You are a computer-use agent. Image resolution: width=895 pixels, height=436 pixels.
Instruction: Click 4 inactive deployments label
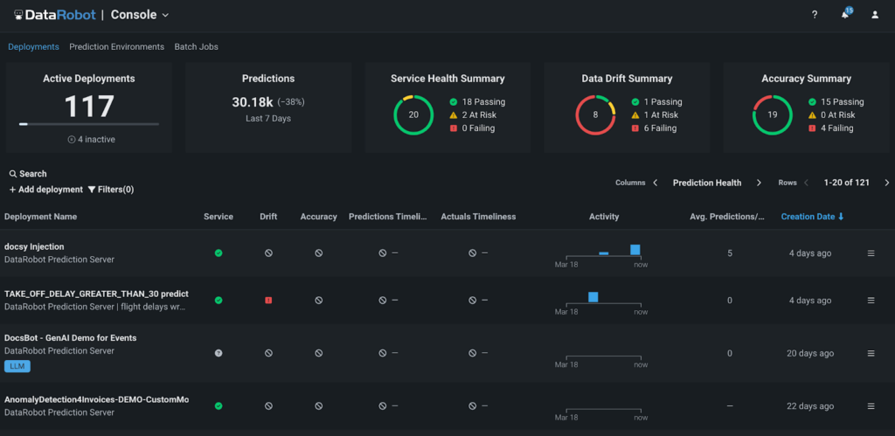pos(91,139)
